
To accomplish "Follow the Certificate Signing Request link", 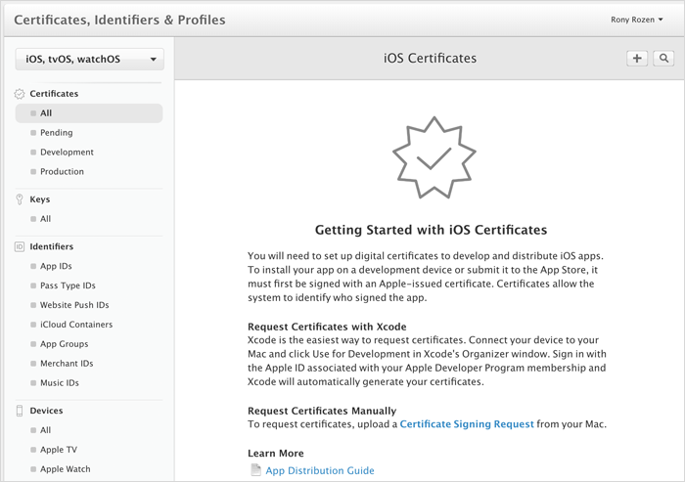I will coord(467,424).
